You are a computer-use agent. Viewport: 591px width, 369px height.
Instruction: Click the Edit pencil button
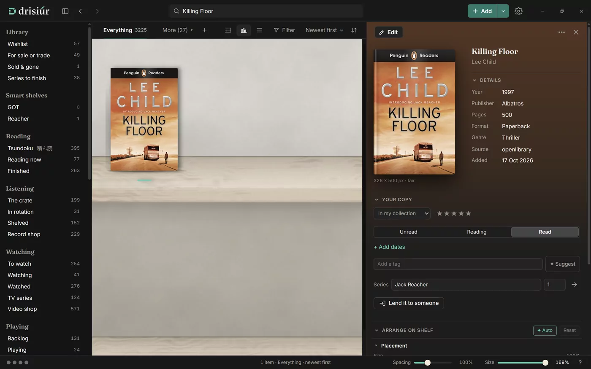(x=388, y=32)
